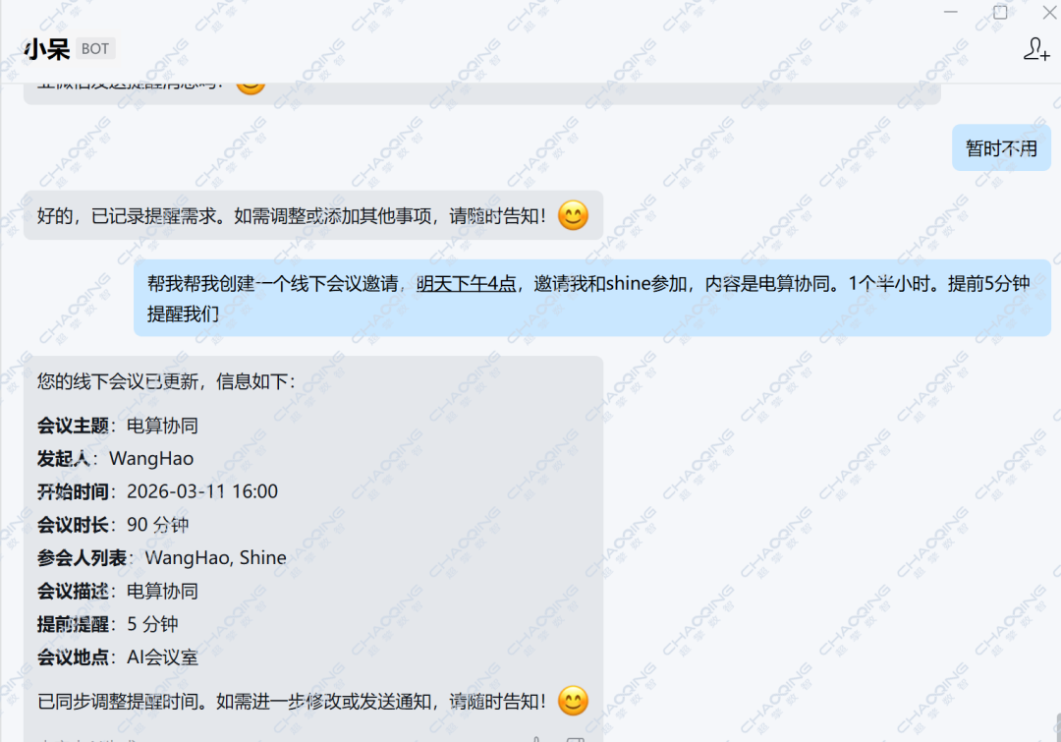Viewport: 1061px width, 742px height.
Task: Select the 发起人 WangHao line
Action: coord(115,458)
